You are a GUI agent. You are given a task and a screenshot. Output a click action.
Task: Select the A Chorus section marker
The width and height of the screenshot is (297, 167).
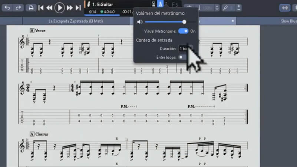click(39, 134)
